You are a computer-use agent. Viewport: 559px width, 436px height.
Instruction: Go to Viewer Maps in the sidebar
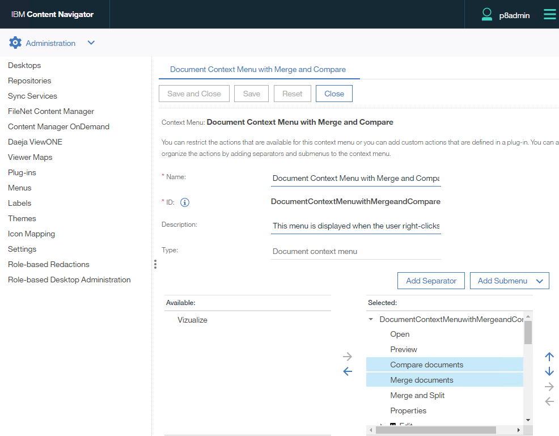pyautogui.click(x=30, y=157)
